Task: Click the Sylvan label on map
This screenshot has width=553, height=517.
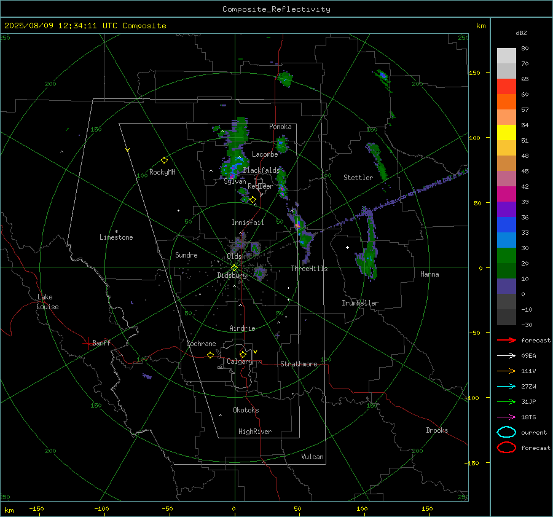Action: [235, 181]
